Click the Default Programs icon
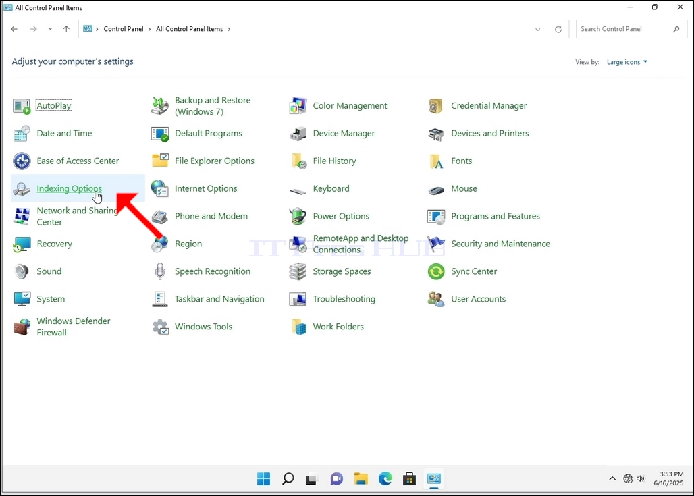Screen dimensions: 694x496 [160, 133]
